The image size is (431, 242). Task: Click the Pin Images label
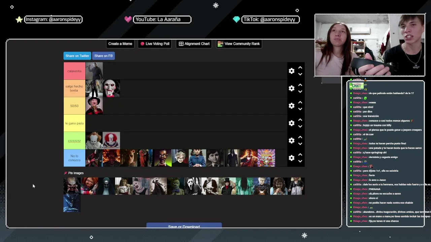click(76, 173)
